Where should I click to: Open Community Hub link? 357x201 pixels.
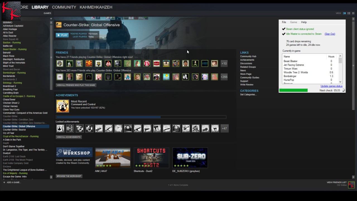click(x=248, y=56)
